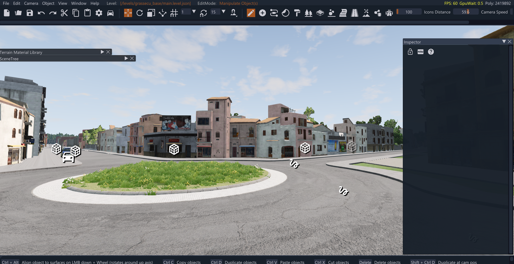
Task: Click the car icon in the toolbar
Action: point(111,13)
